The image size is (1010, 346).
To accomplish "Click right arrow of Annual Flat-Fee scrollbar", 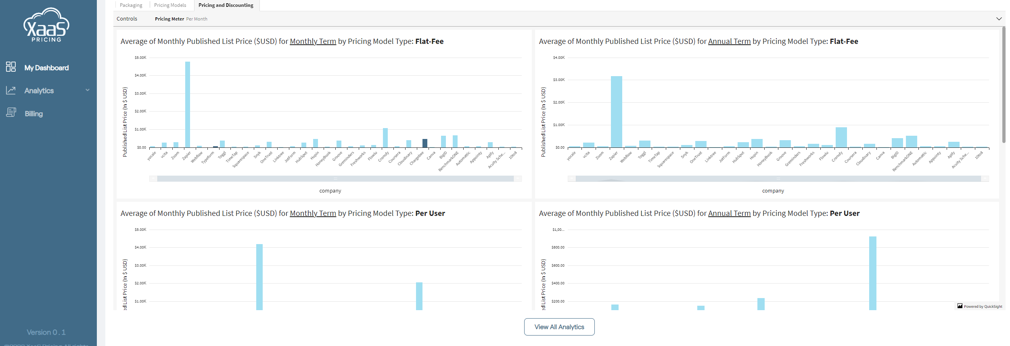I will tap(985, 178).
